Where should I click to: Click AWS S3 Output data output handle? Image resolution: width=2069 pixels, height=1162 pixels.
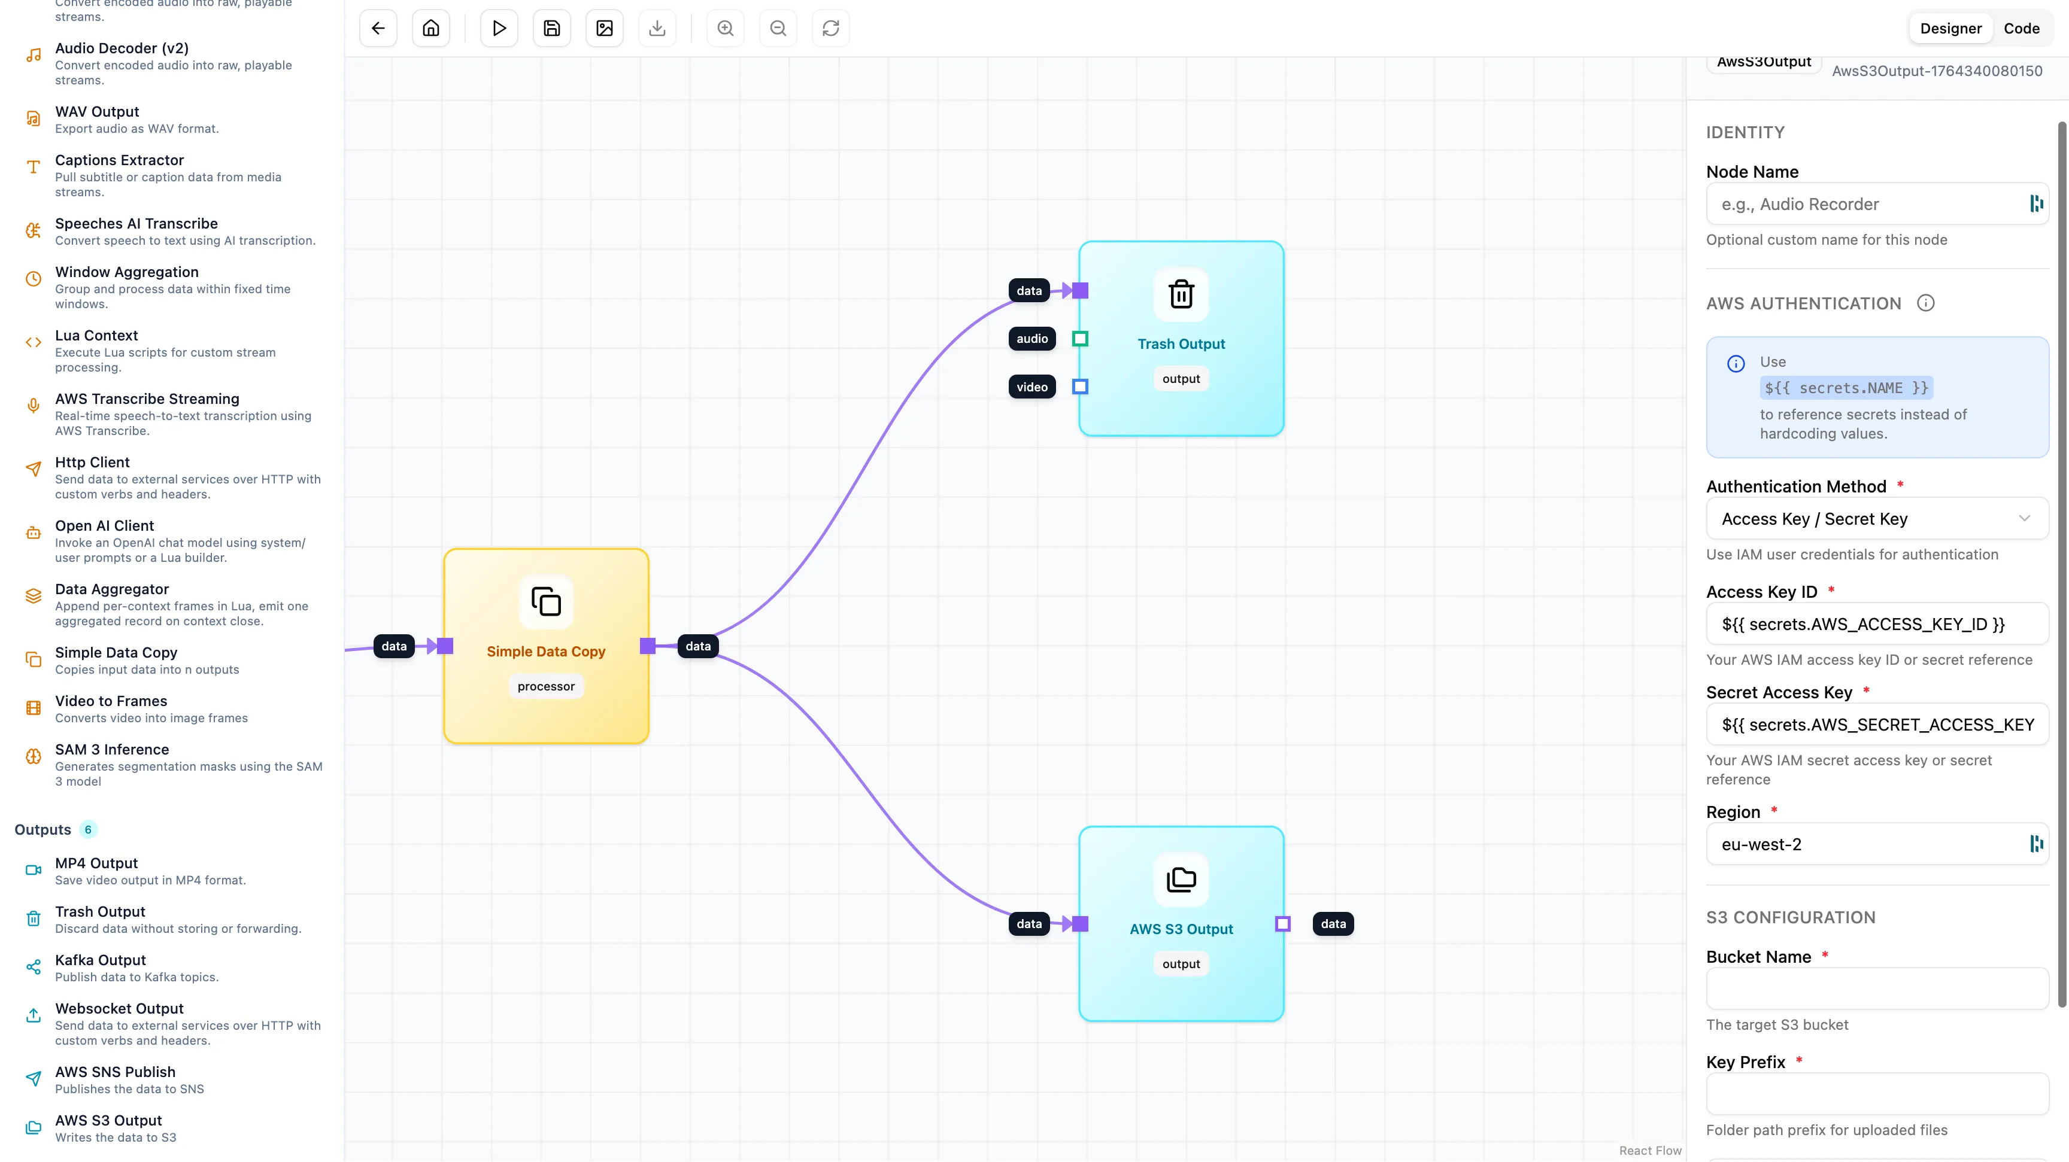1283,924
